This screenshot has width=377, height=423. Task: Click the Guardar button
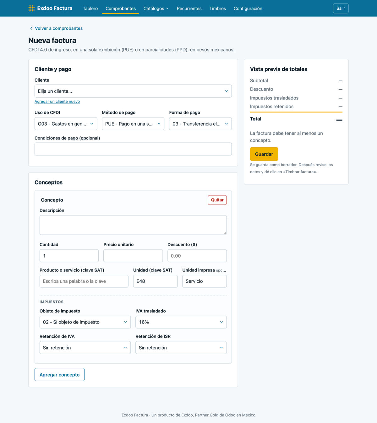(x=264, y=154)
